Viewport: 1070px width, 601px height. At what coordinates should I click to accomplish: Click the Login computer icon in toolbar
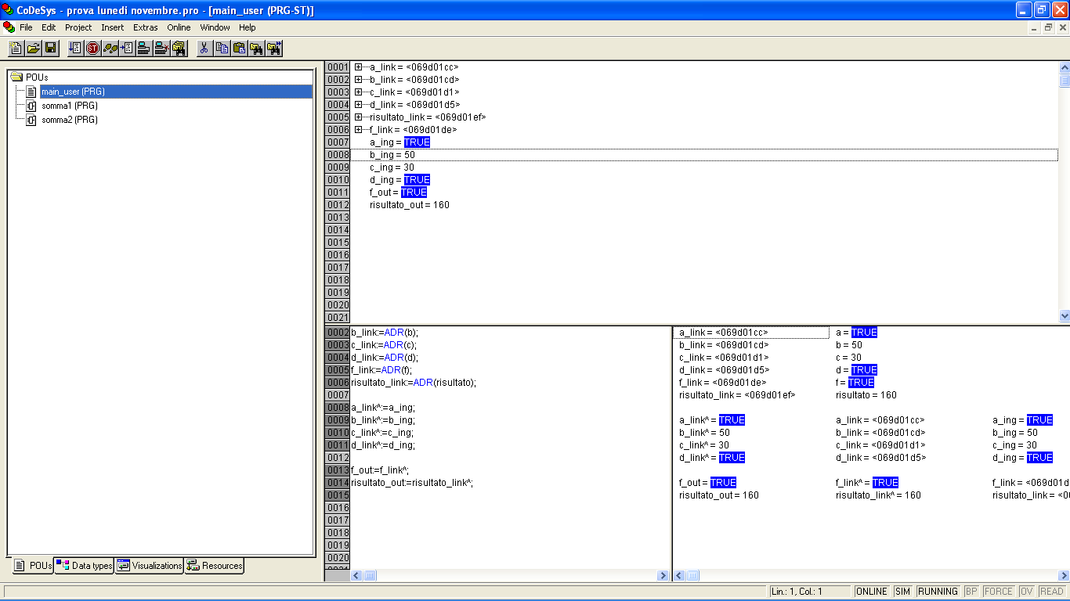tap(143, 49)
